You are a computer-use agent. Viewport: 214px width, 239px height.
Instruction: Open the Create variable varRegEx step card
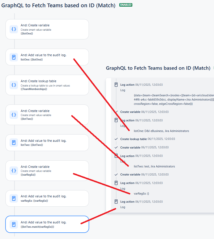click(47, 170)
